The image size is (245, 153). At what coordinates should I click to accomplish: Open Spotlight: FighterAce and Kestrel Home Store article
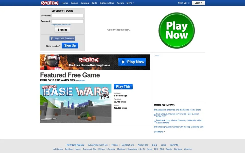coord(178,110)
